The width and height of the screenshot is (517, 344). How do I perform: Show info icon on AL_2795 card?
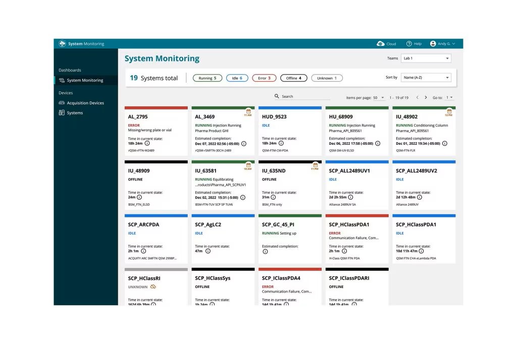point(147,143)
